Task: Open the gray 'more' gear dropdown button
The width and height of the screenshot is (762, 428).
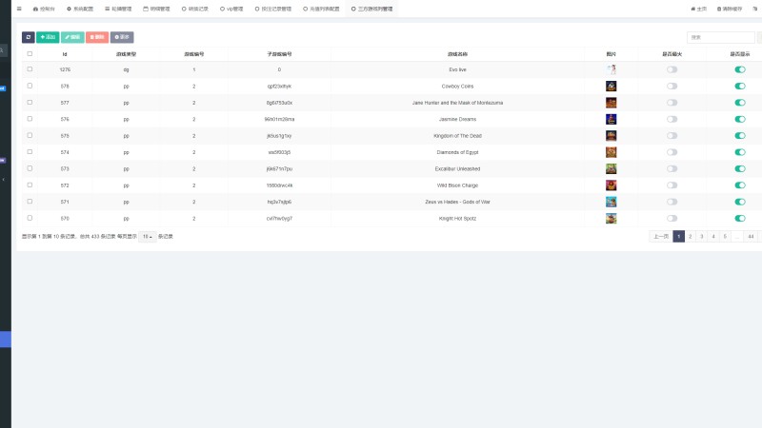Action: (x=122, y=37)
